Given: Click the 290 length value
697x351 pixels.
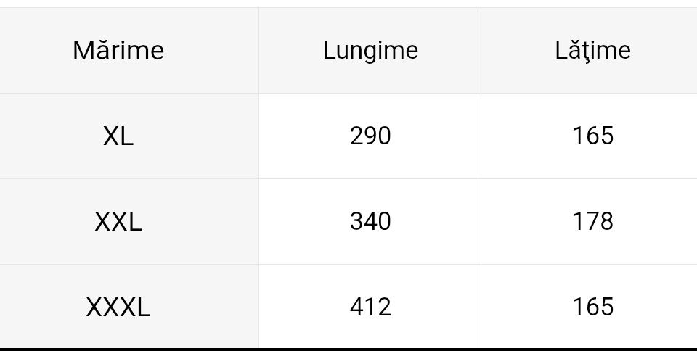Looking at the screenshot, I should [x=370, y=136].
